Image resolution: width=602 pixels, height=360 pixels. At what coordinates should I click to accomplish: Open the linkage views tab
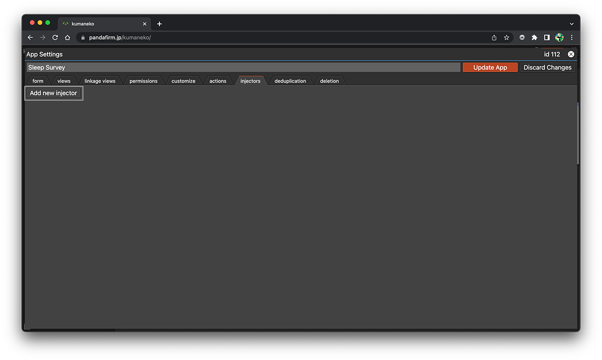[100, 81]
